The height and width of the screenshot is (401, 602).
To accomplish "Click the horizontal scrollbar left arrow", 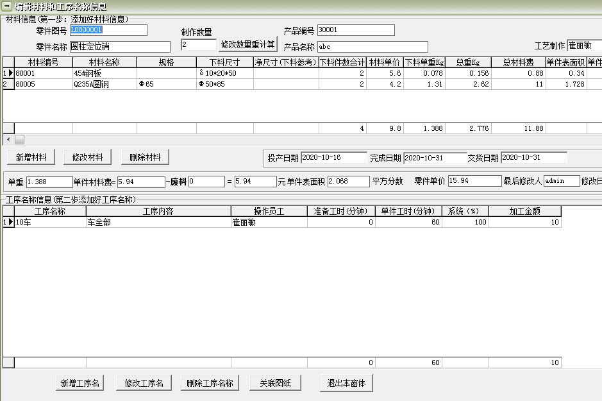I will 8,139.
